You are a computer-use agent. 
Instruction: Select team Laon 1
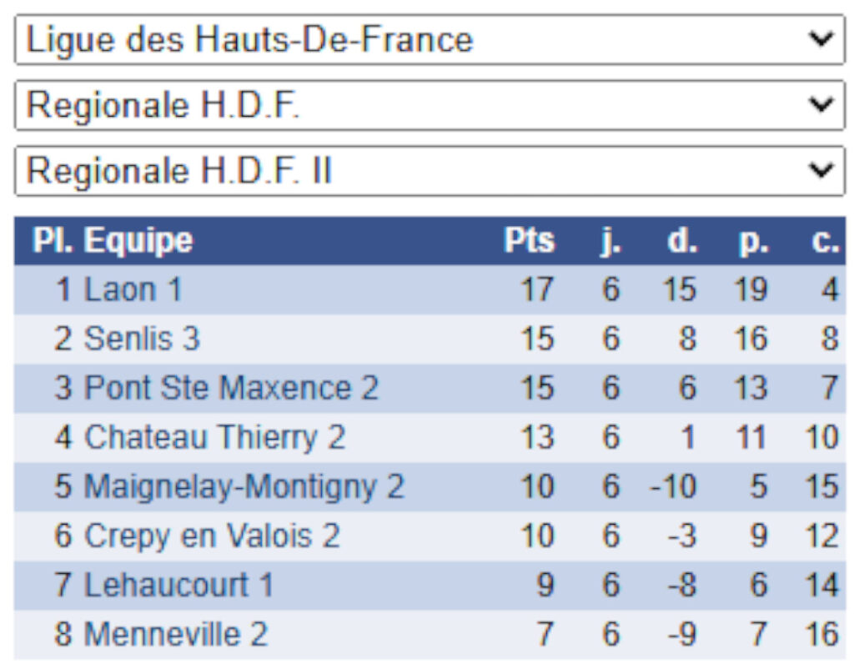click(x=133, y=289)
